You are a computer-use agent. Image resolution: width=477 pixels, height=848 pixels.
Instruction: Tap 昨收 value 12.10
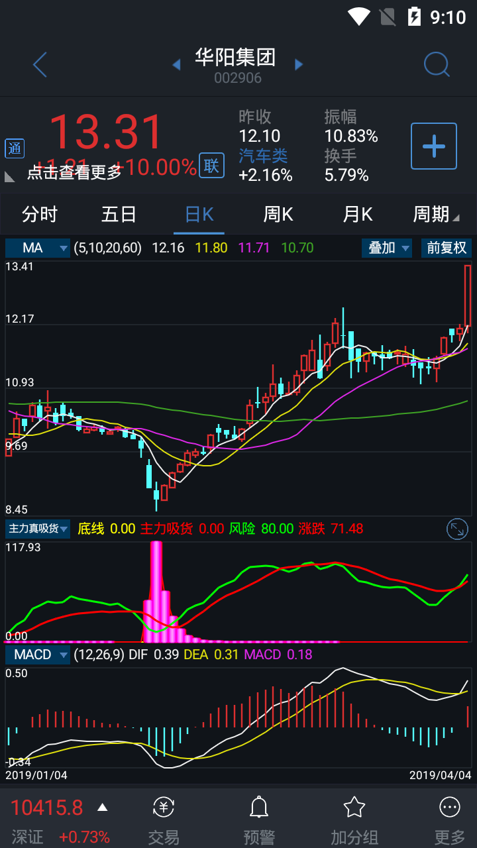click(259, 136)
